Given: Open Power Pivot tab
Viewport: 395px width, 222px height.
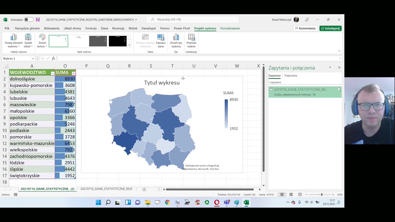Looking at the screenshot, I should [x=182, y=28].
